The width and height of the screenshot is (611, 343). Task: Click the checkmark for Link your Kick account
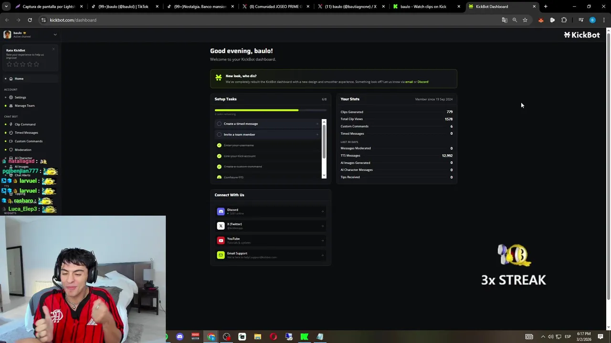[219, 156]
